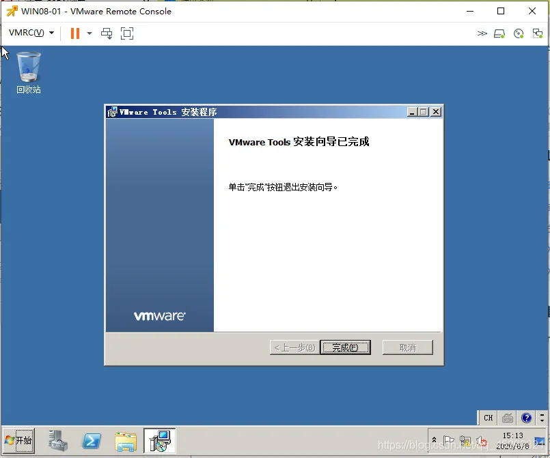Minimize the VMware Tools installer dialog
The height and width of the screenshot is (458, 550).
pyautogui.click(x=412, y=112)
